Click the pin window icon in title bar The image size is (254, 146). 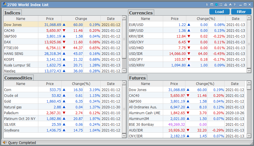point(216,5)
